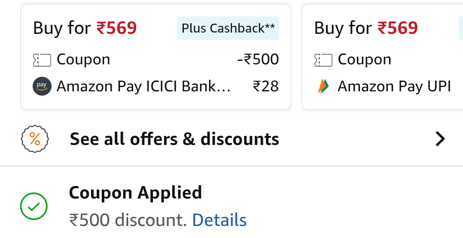Click the Amazon Pay UPI label

point(394,87)
